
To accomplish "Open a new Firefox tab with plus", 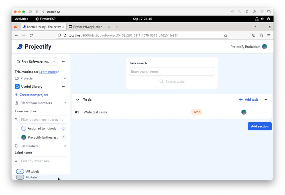I will point(117,27).
